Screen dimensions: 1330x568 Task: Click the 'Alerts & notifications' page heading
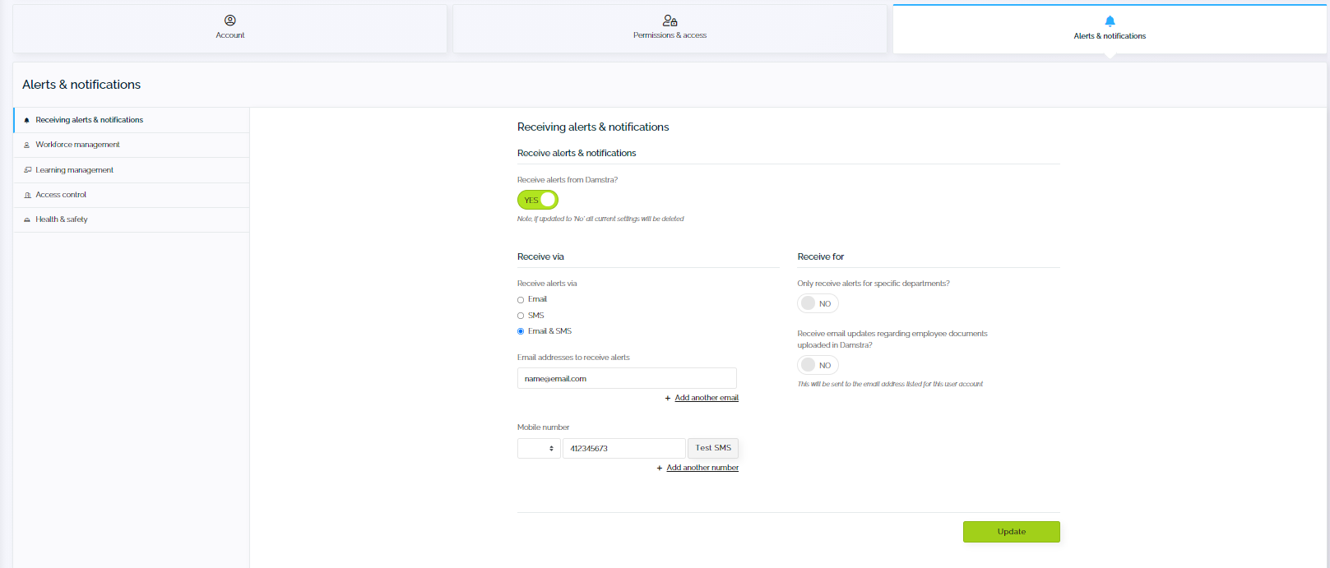tap(81, 85)
